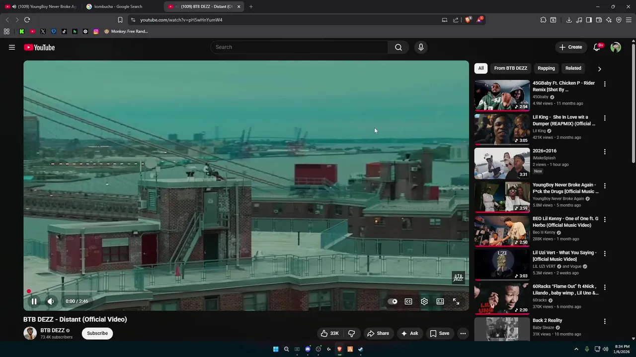Open more actions under the video
The height and width of the screenshot is (357, 636).
click(x=463, y=333)
